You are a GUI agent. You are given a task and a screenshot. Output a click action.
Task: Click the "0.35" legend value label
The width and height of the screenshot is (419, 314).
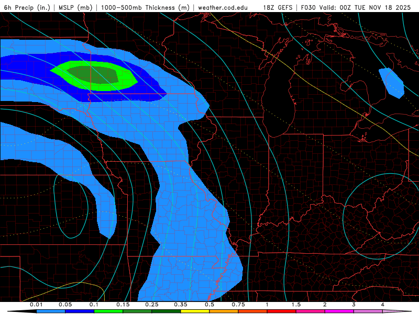tap(181, 305)
